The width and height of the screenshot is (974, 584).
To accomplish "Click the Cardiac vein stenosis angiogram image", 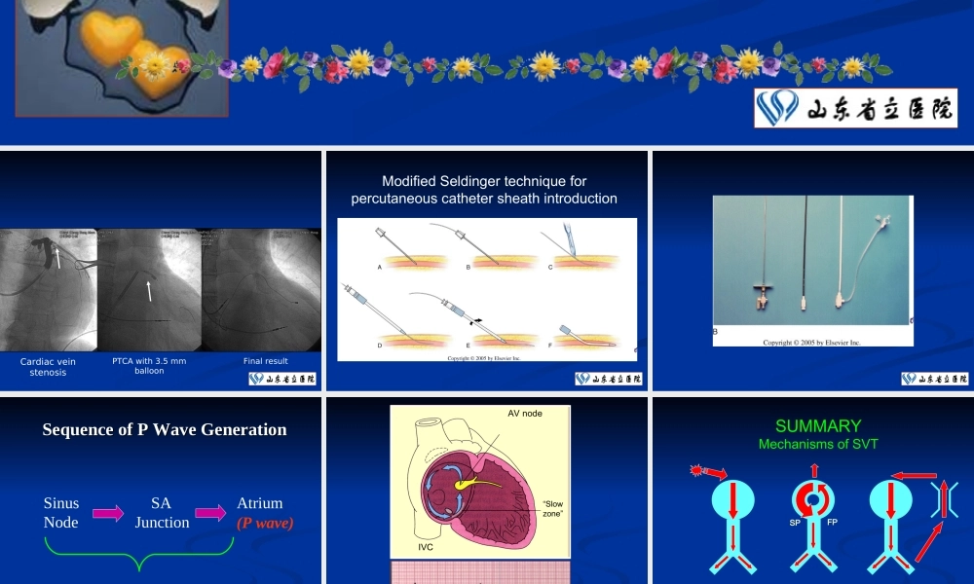I will point(49,290).
